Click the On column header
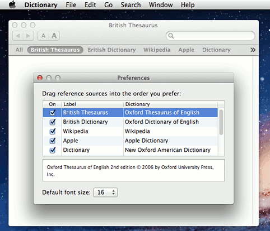The width and height of the screenshot is (270, 231). point(52,104)
